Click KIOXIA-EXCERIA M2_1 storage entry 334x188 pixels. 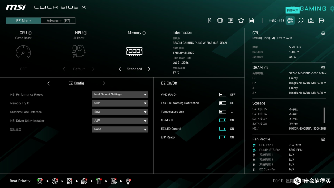289,129
